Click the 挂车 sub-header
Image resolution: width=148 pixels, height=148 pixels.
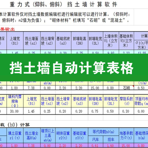(x=111, y=139)
